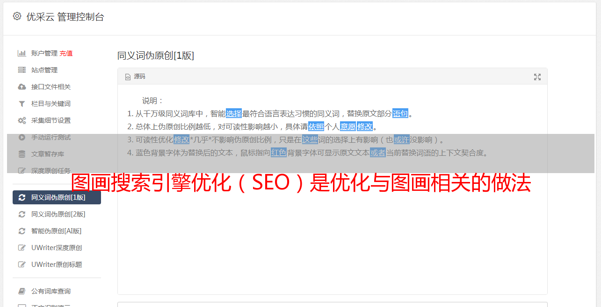Click the cloud upload icon for 接口文件相关
The height and width of the screenshot is (307, 601).
click(22, 87)
